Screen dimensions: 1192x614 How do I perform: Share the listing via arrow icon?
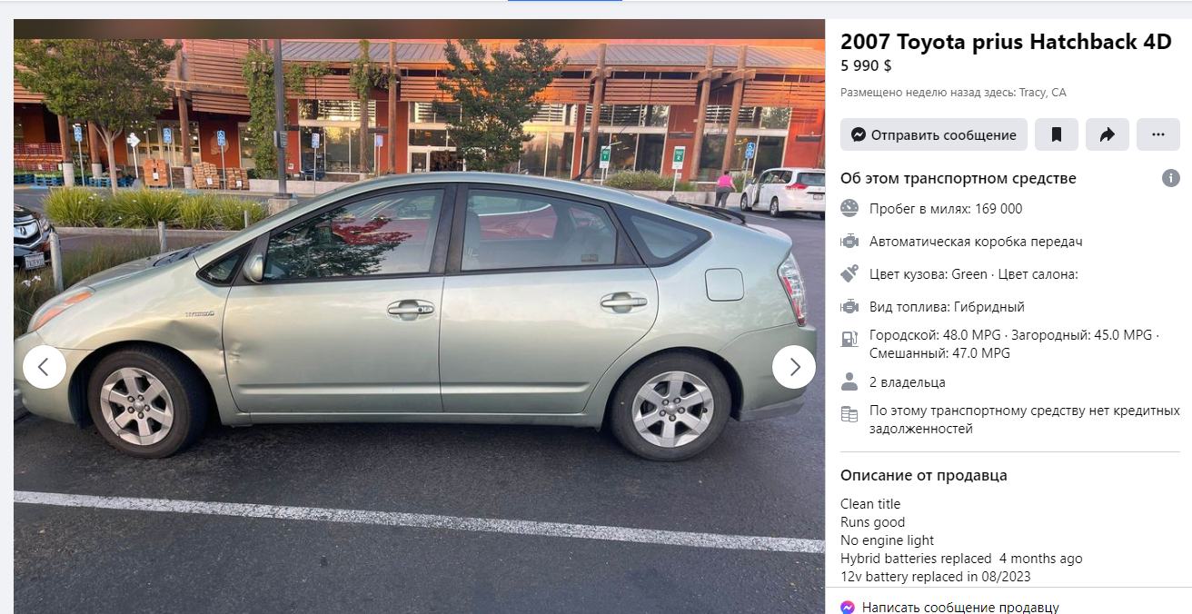pos(1108,134)
